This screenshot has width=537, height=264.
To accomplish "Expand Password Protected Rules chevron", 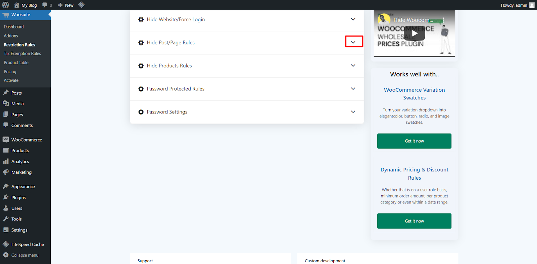I will click(353, 89).
